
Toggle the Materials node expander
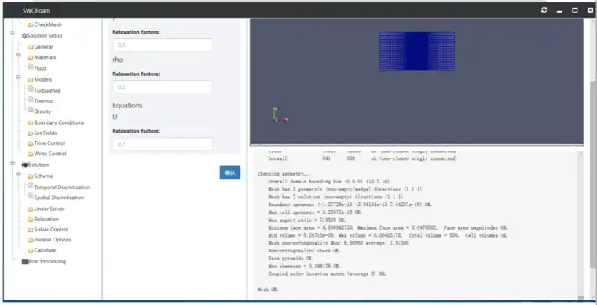[x=18, y=55]
